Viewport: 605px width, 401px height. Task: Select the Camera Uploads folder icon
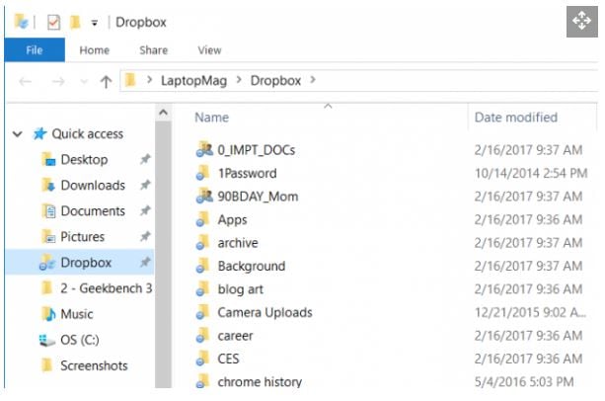(202, 312)
